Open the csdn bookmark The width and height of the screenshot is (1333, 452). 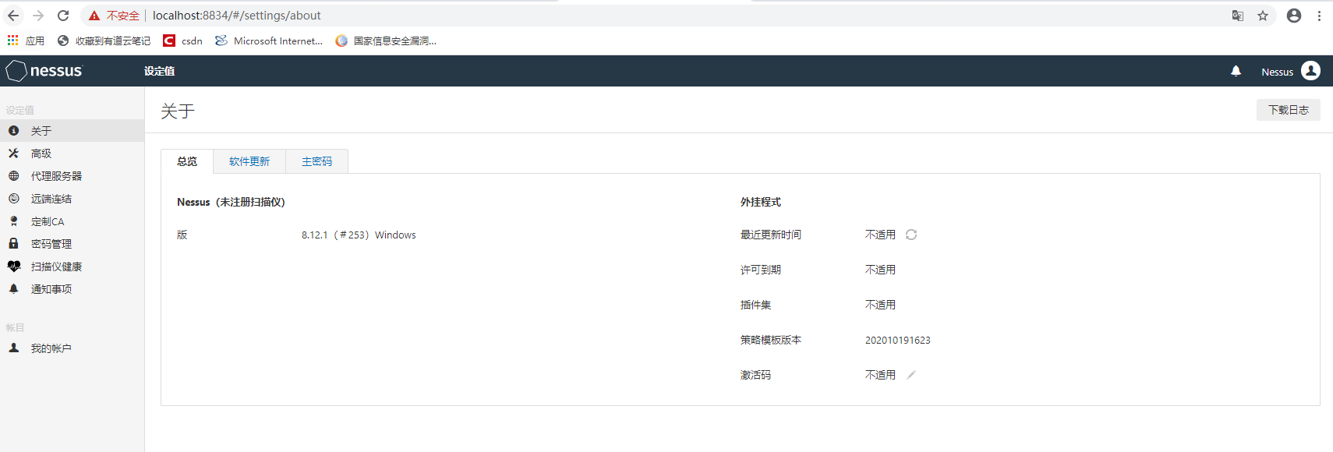[182, 41]
